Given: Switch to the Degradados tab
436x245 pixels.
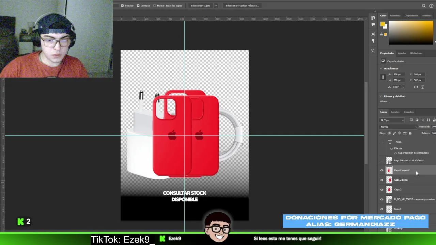Looking at the screenshot, I should point(411,16).
